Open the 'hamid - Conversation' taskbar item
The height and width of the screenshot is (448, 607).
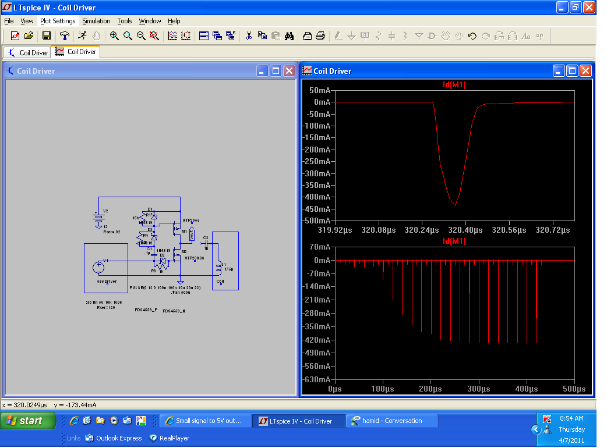[392, 421]
